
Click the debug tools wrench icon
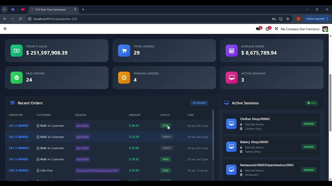[276, 29]
